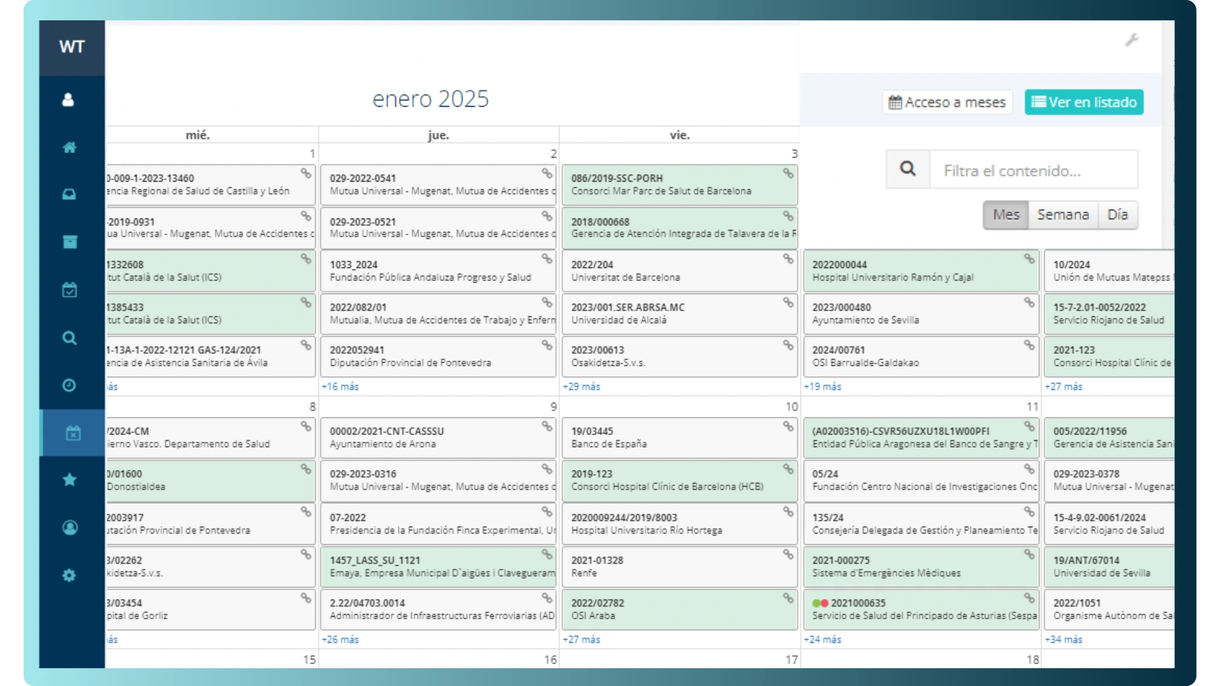Click link icon on 2018/000668 entry
Screen dimensions: 1220x686
(x=788, y=216)
